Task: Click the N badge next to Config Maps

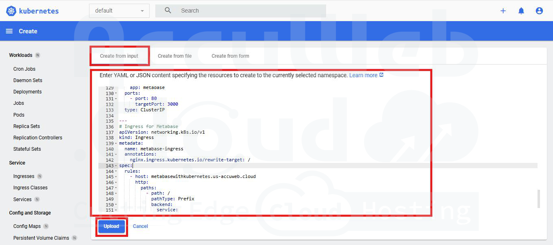Action: click(46, 226)
